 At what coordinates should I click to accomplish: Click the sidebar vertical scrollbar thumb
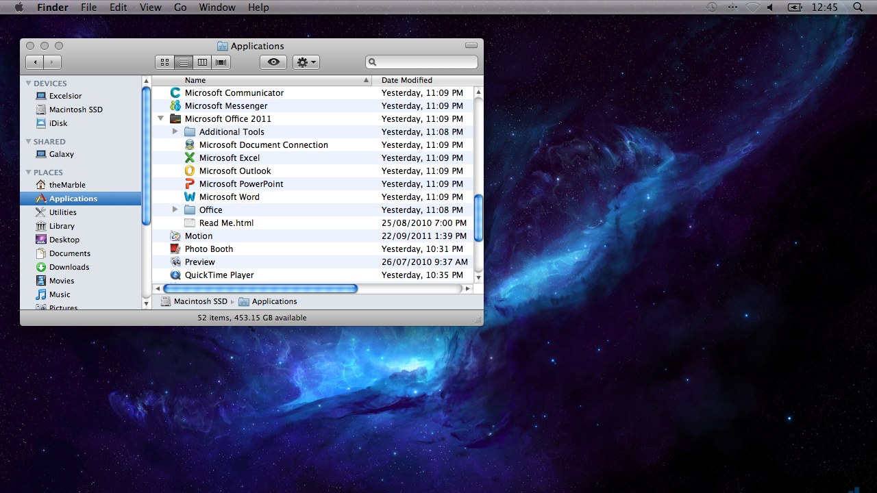click(147, 155)
